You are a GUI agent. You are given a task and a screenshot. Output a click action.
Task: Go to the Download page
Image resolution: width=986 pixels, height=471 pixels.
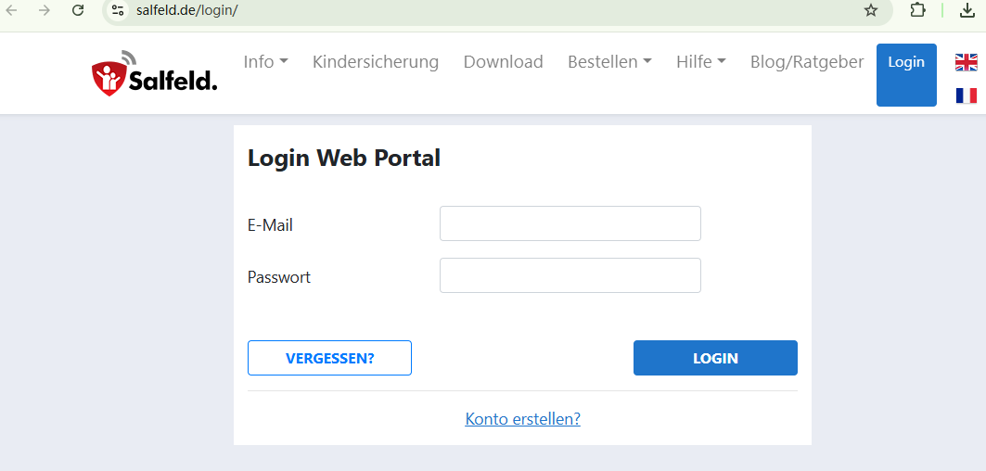click(503, 62)
